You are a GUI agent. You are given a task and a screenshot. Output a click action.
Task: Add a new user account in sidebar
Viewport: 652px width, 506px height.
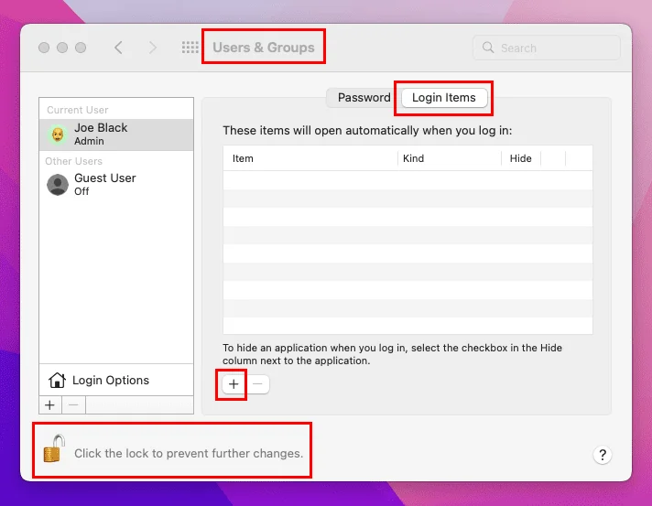tap(49, 404)
